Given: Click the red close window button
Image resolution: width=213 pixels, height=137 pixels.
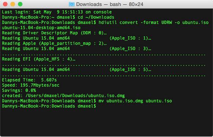Looking at the screenshot, I should (5, 4).
